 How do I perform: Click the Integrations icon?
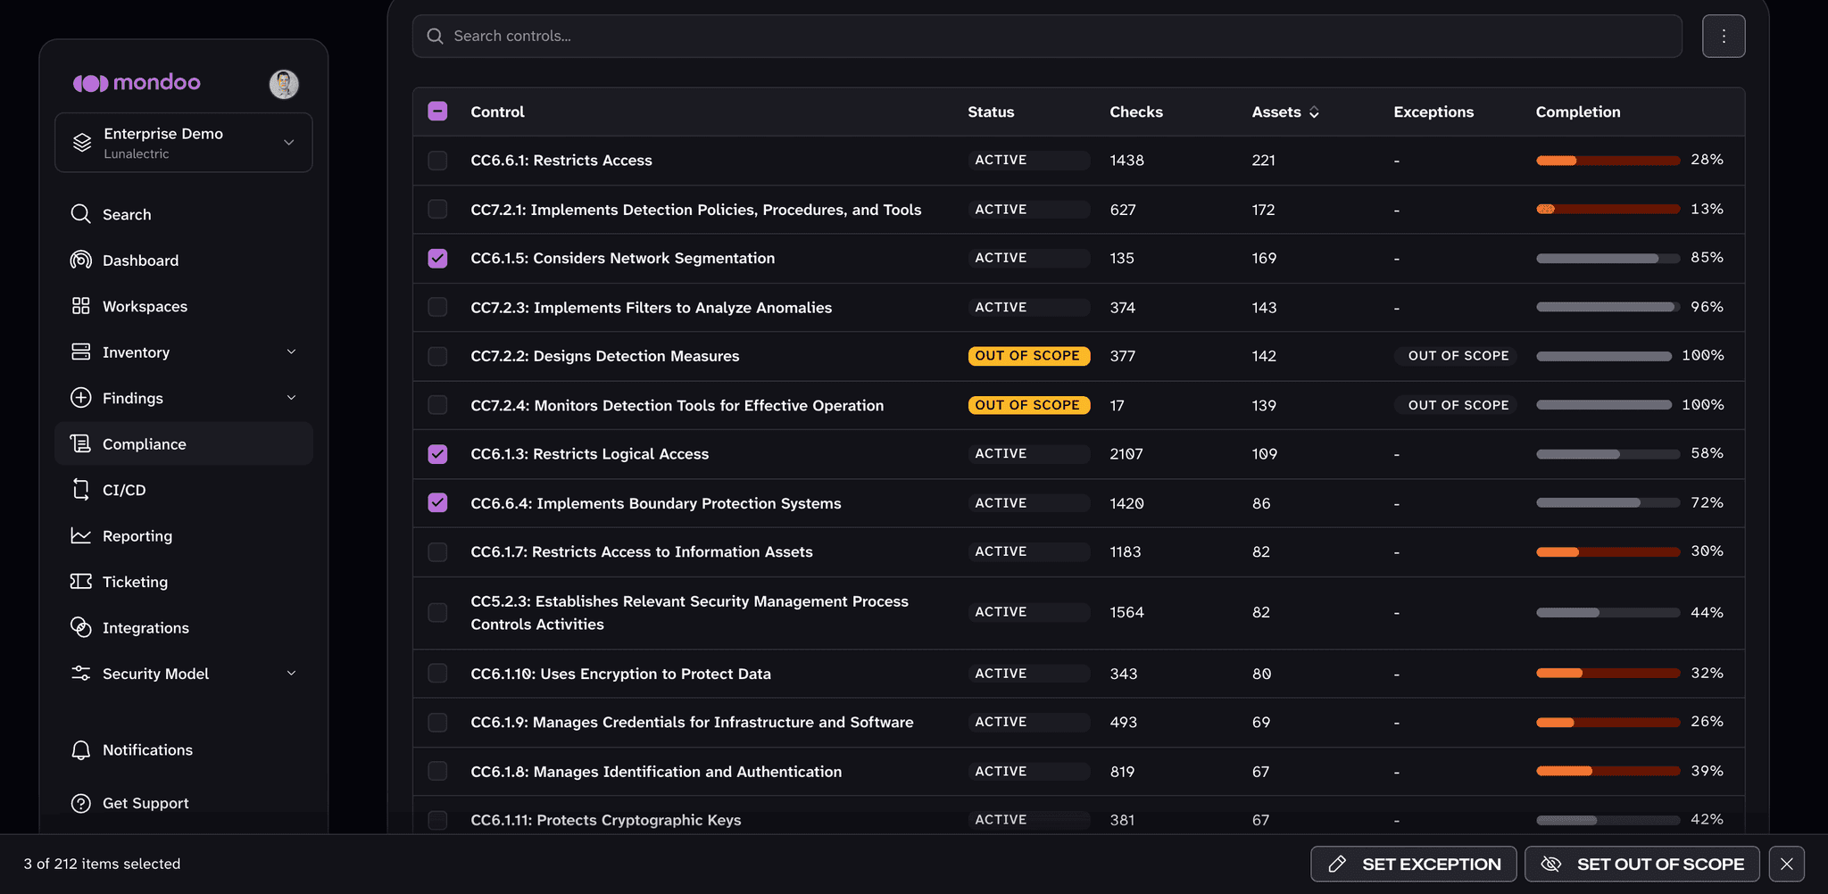[x=81, y=627]
